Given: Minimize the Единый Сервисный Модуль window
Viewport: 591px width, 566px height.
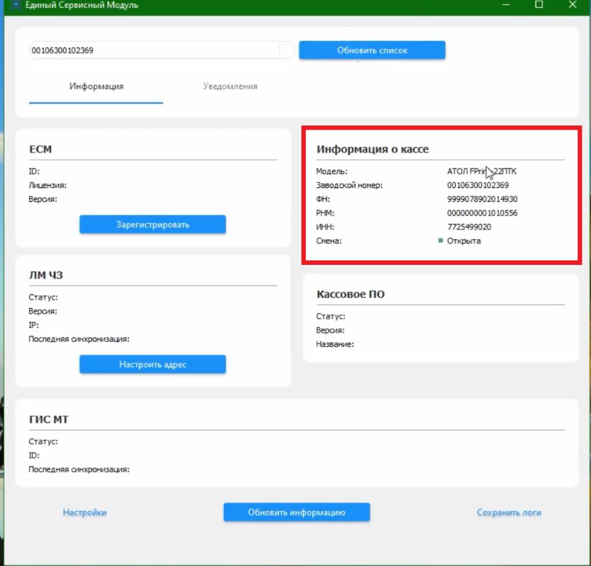Looking at the screenshot, I should click(x=506, y=5).
